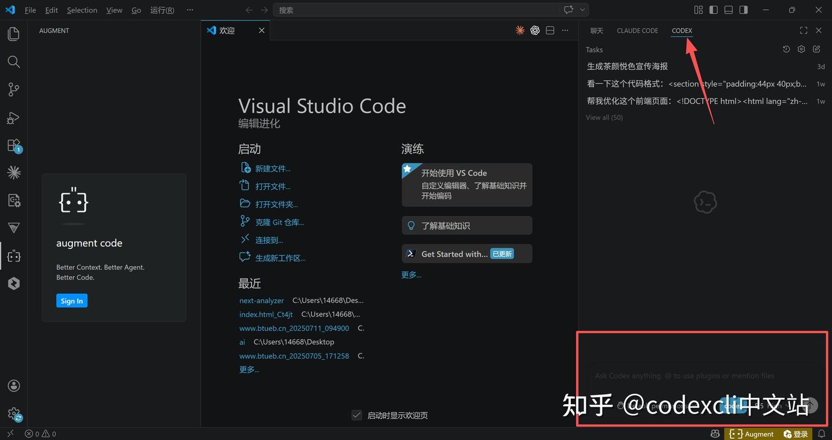
Task: Open notifications bell in status bar
Action: coord(822,434)
